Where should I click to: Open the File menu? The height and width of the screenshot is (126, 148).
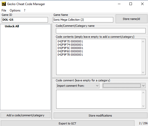4,10
